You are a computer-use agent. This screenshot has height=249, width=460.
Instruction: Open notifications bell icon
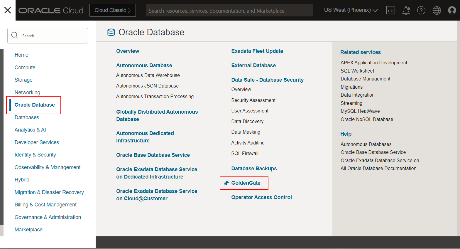pyautogui.click(x=406, y=11)
